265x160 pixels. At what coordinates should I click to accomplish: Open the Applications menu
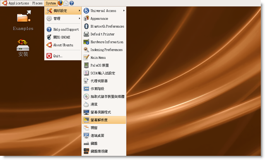(16, 3)
